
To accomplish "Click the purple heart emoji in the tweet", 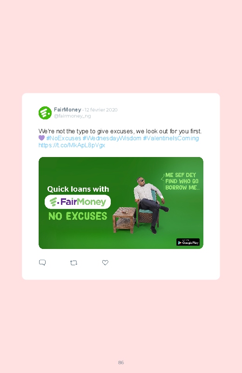I will tap(41, 138).
